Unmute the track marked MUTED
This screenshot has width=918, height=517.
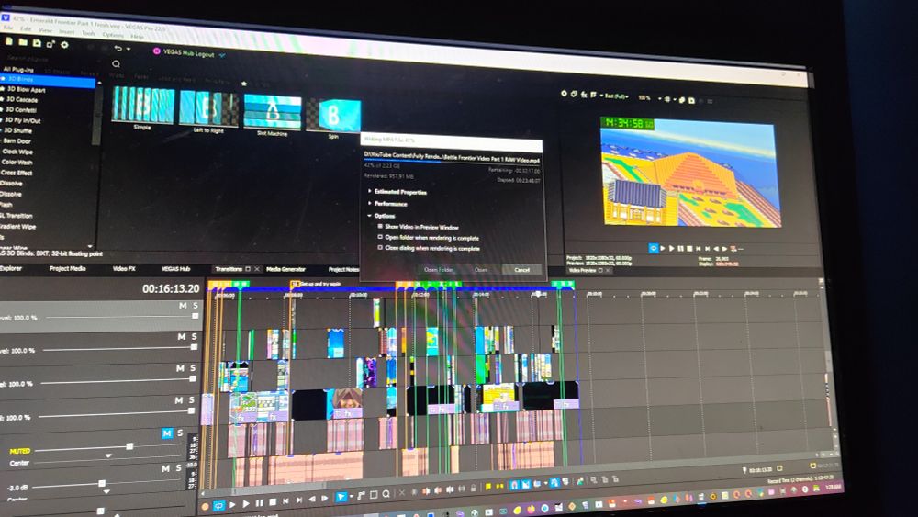point(167,433)
